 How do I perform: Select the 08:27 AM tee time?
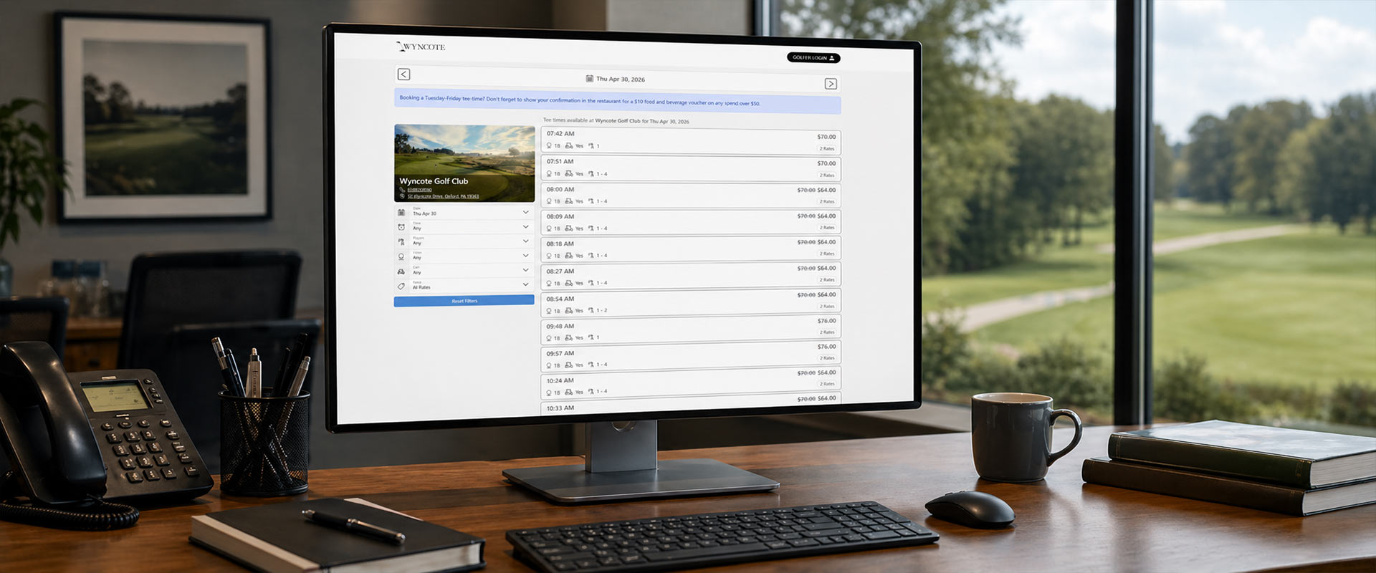coord(691,275)
